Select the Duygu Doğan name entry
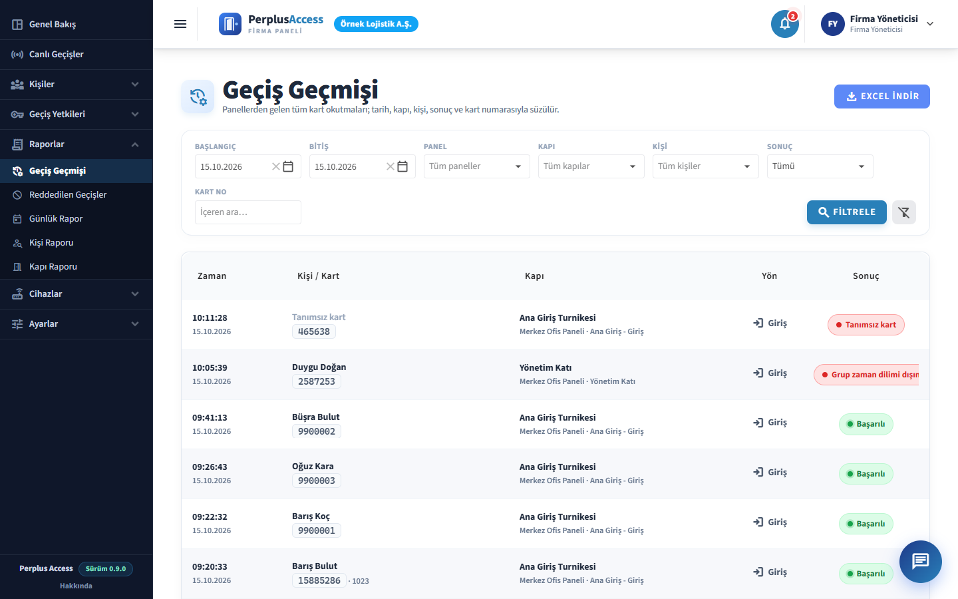Screen dimensions: 958x599 pos(319,367)
